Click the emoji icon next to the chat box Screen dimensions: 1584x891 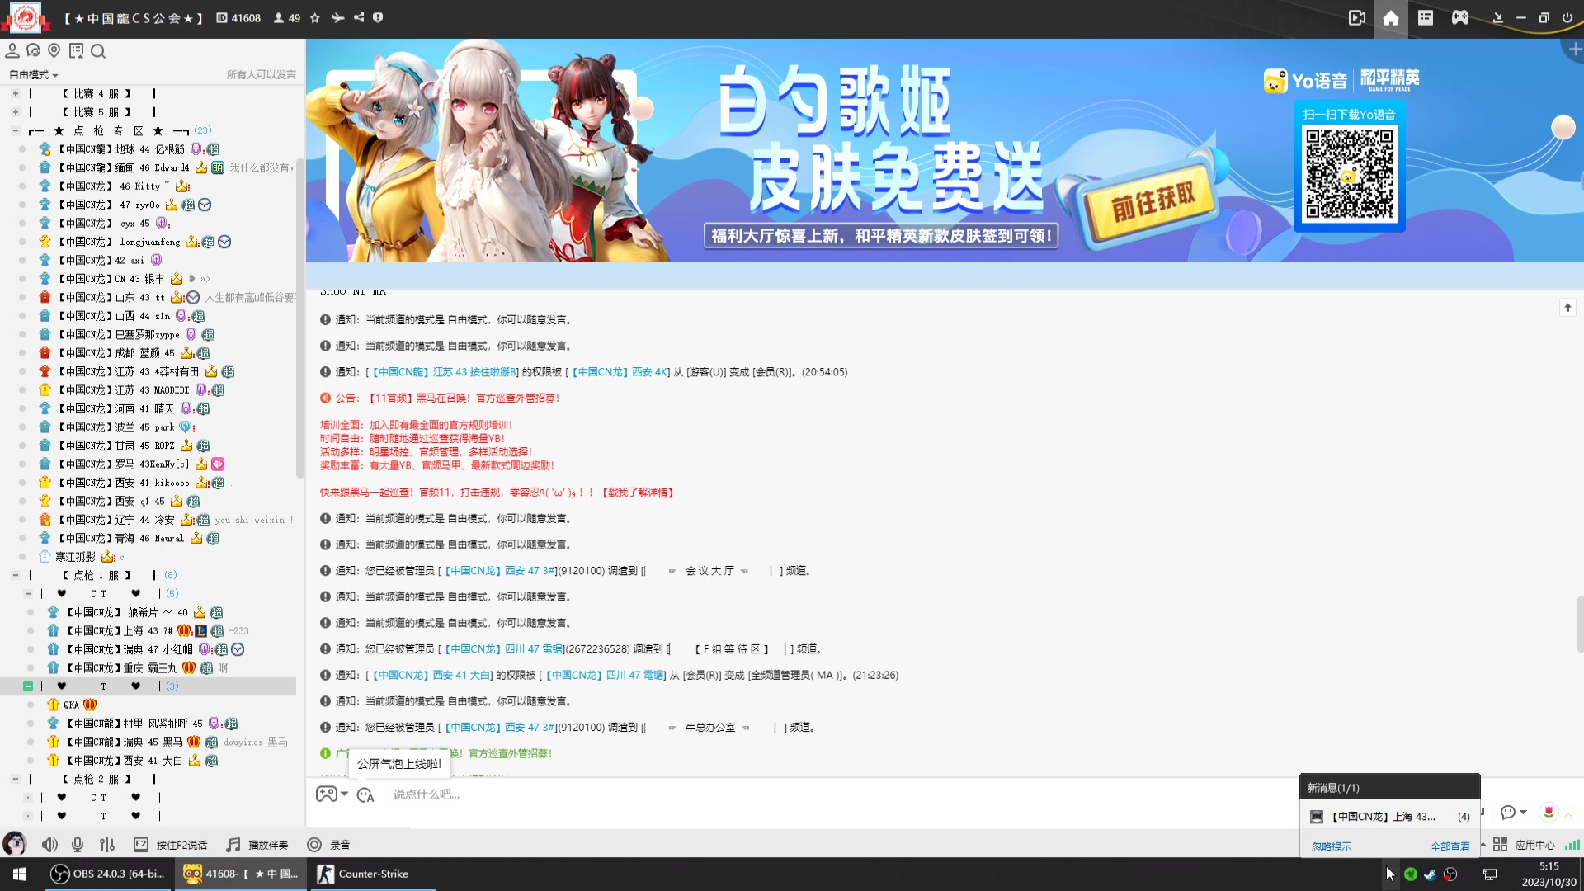(365, 794)
